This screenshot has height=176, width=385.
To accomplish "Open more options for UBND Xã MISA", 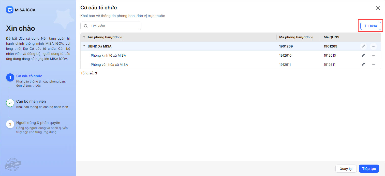I will [373, 46].
